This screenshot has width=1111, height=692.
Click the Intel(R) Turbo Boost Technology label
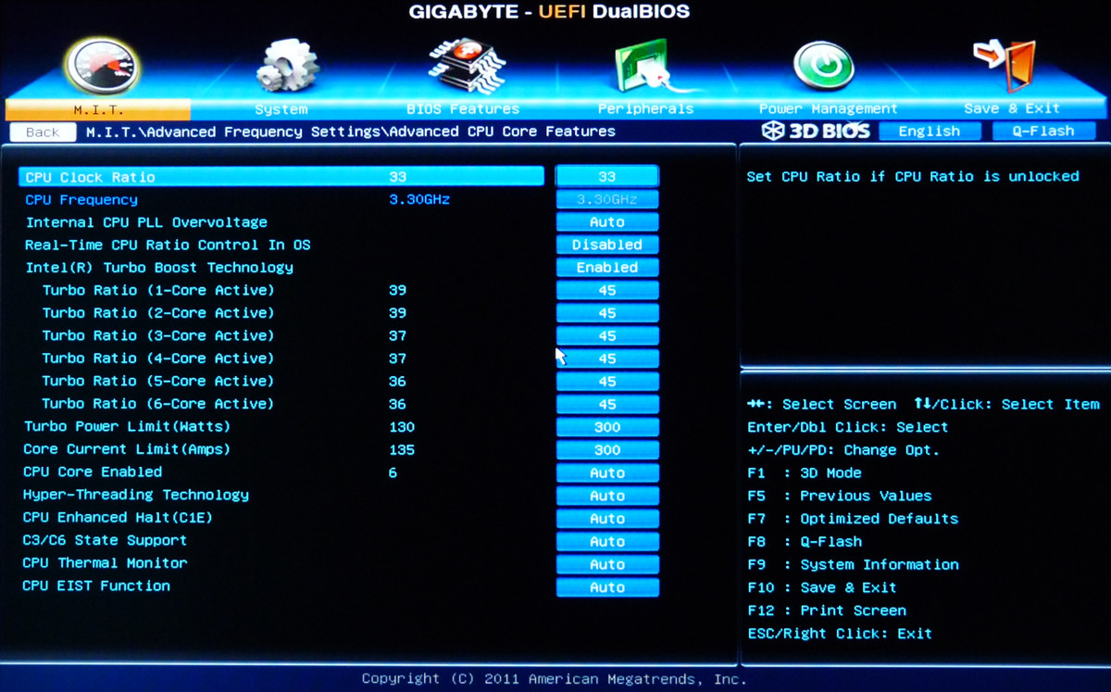click(159, 268)
